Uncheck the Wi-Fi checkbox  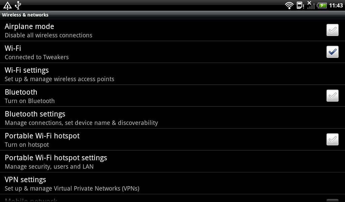tap(333, 52)
